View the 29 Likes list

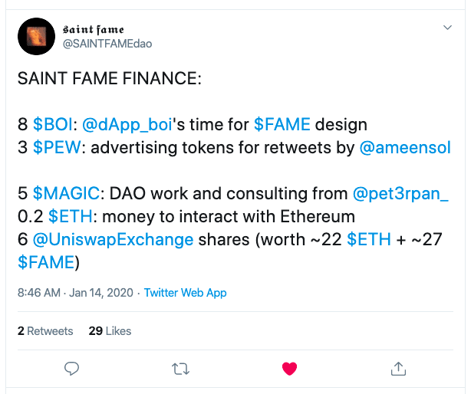[x=110, y=331]
